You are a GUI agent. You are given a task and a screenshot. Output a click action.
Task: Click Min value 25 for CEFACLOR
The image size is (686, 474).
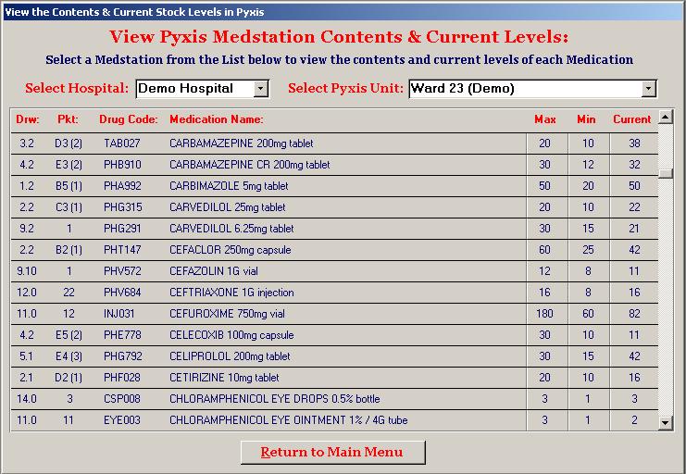pos(588,250)
